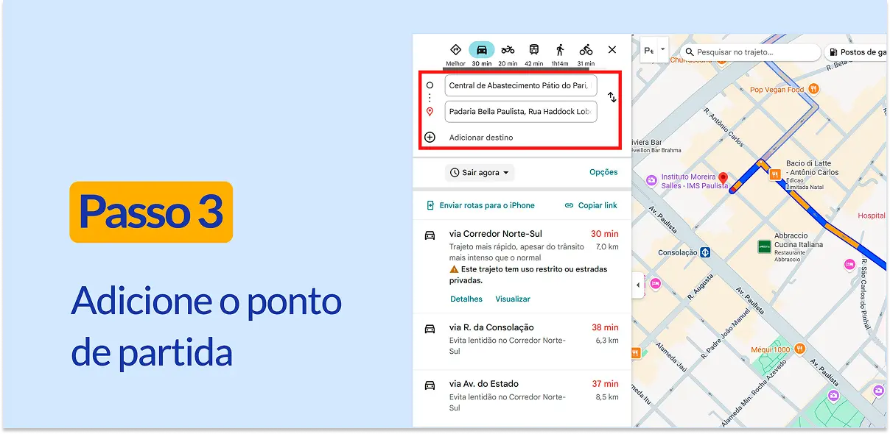This screenshot has height=434, width=890.
Task: Open Pesquisar no trajeto search
Action: pos(751,52)
